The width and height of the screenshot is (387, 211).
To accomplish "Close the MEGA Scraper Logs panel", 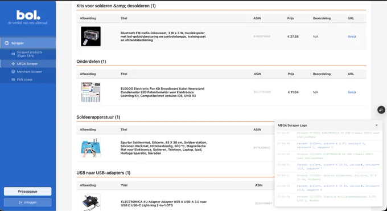I will (x=376, y=125).
